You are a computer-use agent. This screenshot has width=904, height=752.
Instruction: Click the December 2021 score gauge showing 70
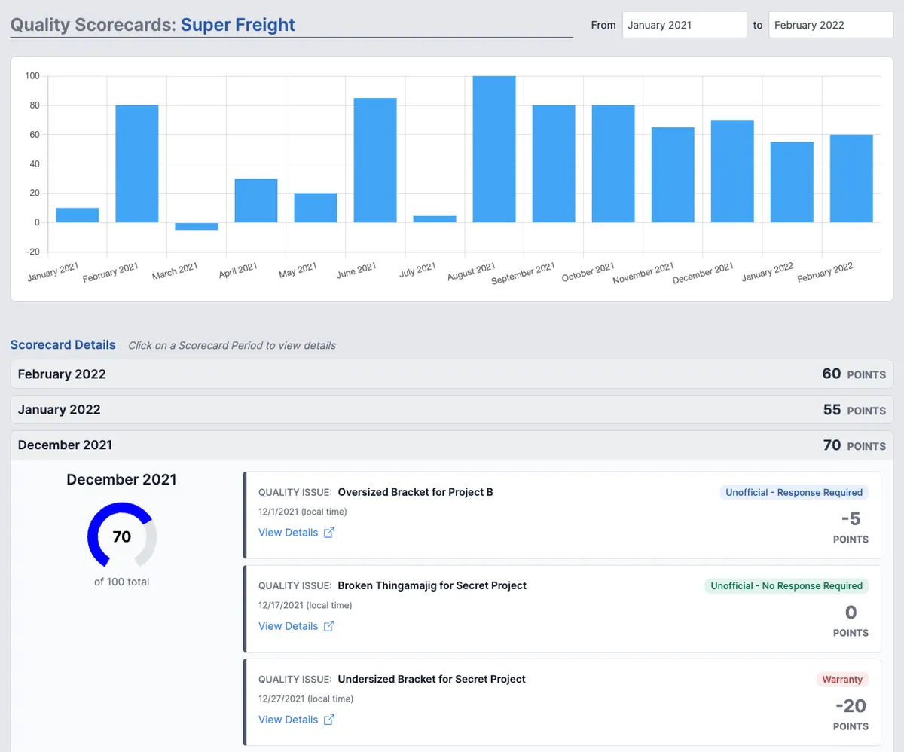pos(122,536)
